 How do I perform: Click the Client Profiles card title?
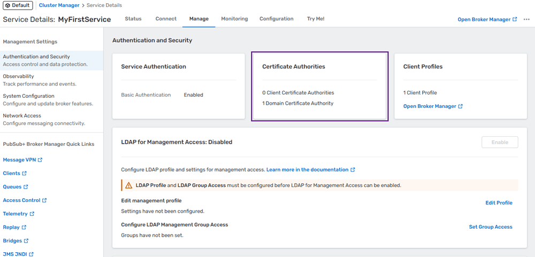click(x=423, y=67)
